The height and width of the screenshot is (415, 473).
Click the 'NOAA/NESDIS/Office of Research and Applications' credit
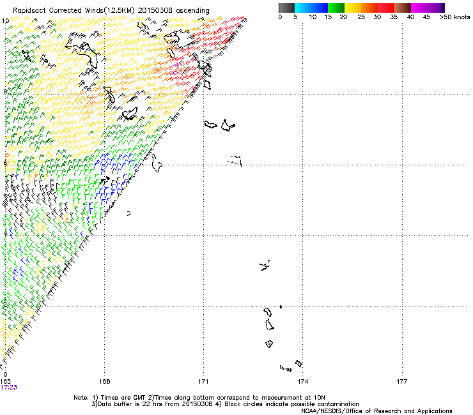[x=376, y=411]
